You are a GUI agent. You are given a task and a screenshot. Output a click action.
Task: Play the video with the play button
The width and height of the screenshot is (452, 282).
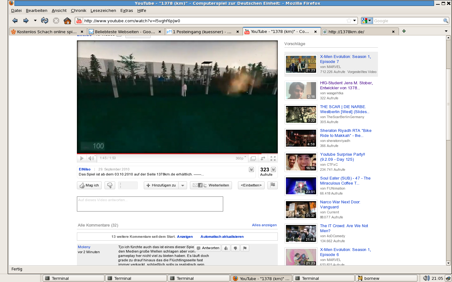(x=82, y=158)
